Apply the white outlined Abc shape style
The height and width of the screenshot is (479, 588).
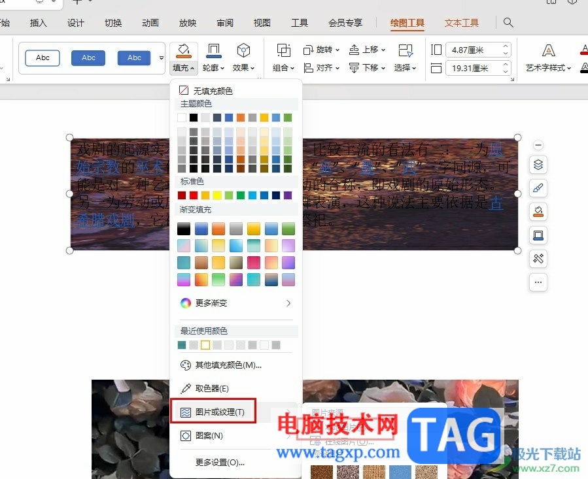(43, 58)
